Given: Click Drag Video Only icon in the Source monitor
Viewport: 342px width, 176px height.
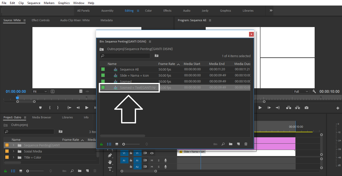Looking at the screenshot, I should tap(81, 91).
